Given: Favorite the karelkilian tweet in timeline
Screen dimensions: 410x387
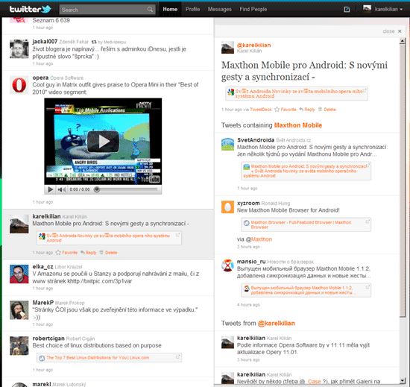Looking at the screenshot, I should (69, 253).
